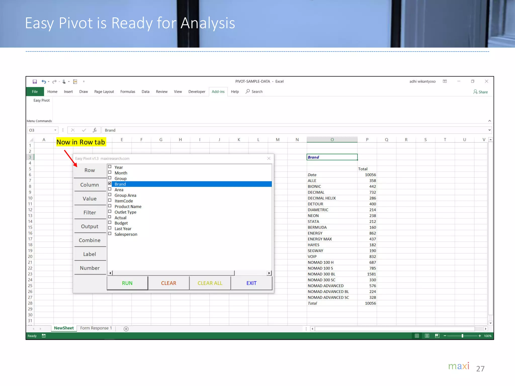The height and width of the screenshot is (386, 515).
Task: Open the Name Box dropdown arrow
Action: click(55, 130)
